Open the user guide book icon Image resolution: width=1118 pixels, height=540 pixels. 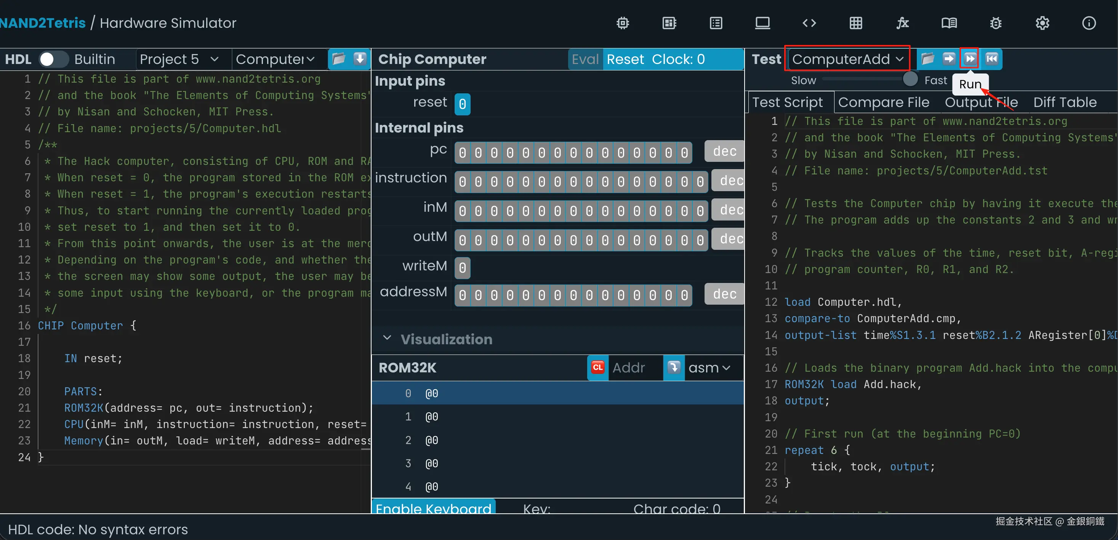point(949,23)
